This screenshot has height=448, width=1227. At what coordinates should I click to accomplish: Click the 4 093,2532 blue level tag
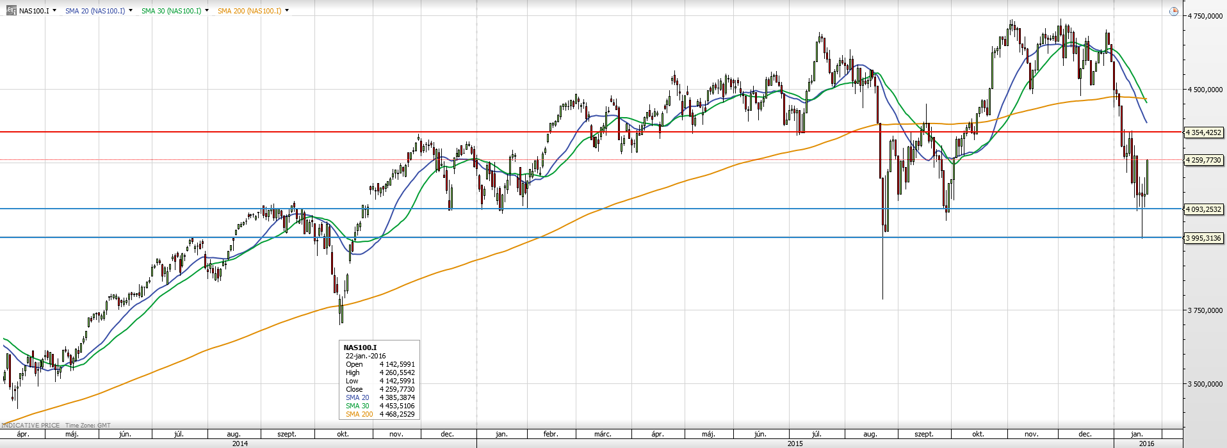[1204, 209]
